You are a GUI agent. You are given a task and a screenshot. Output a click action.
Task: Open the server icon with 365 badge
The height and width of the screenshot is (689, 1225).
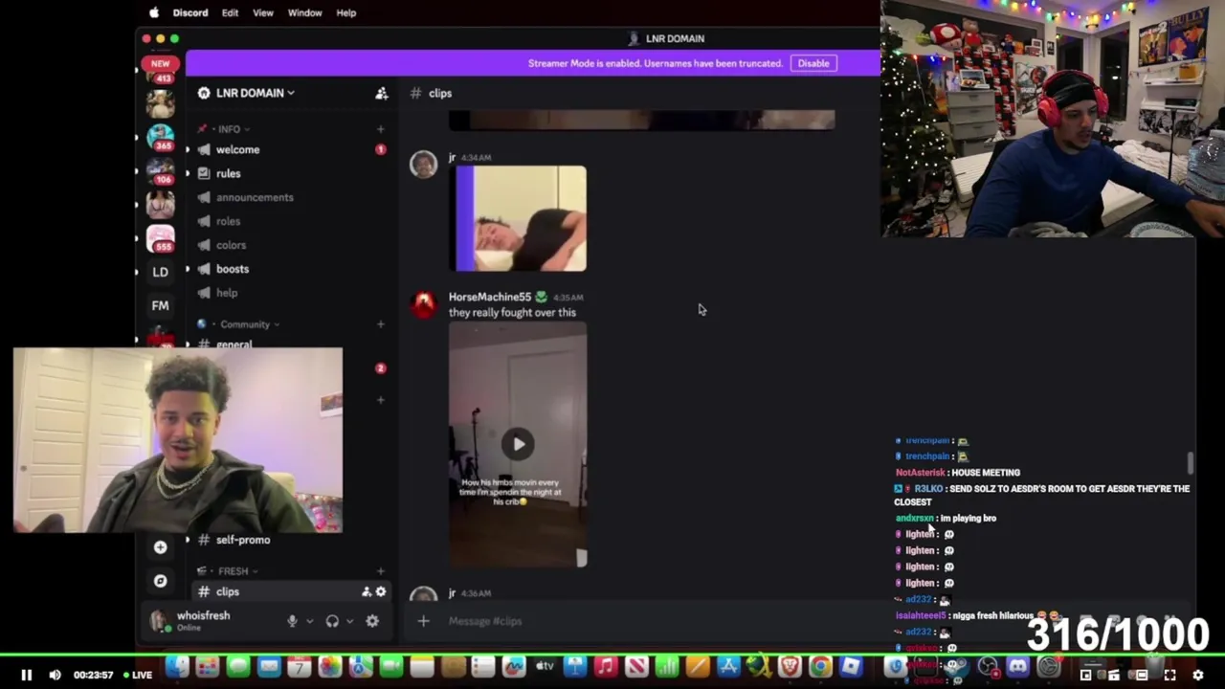pyautogui.click(x=160, y=137)
